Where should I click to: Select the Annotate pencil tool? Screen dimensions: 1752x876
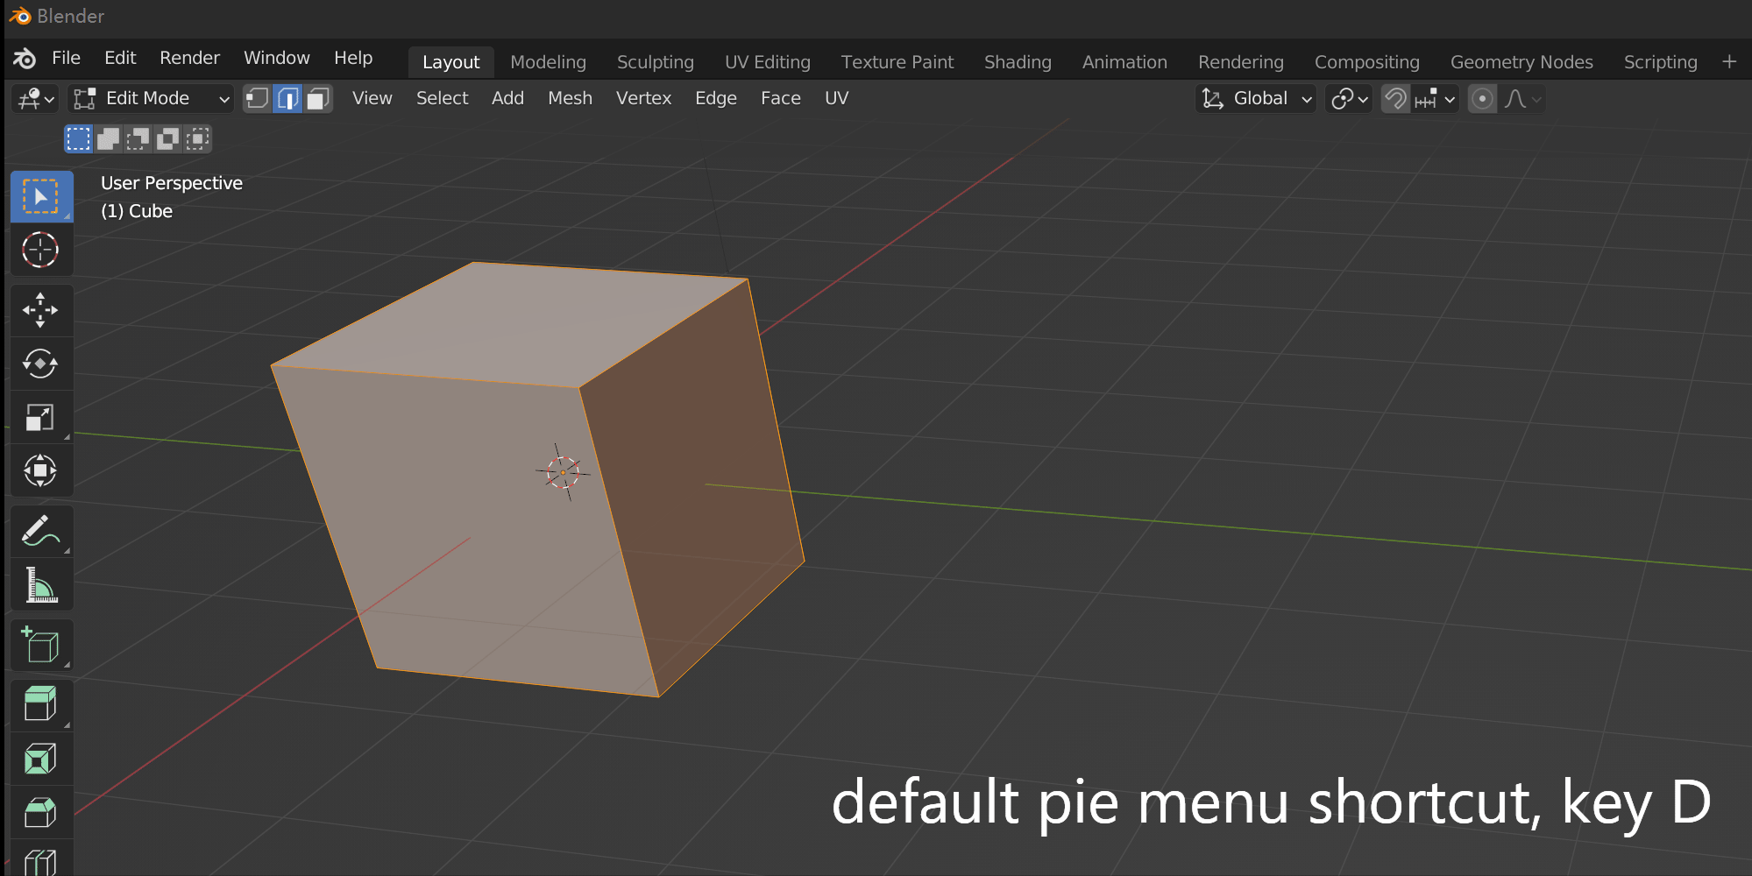[x=40, y=531]
